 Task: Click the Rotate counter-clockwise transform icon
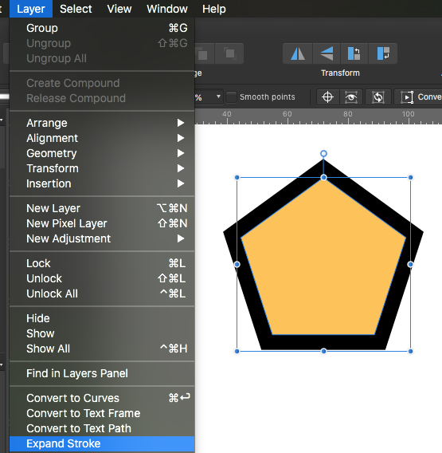[354, 53]
